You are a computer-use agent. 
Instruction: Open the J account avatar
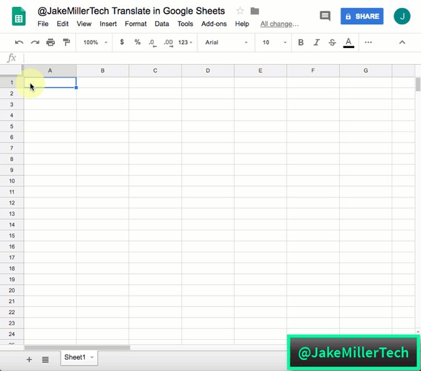click(x=402, y=16)
